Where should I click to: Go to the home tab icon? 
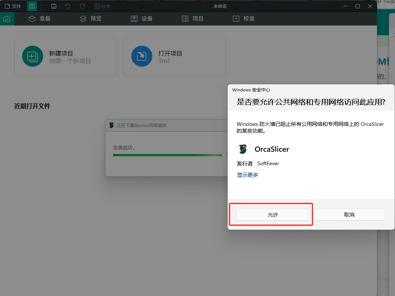(7, 19)
